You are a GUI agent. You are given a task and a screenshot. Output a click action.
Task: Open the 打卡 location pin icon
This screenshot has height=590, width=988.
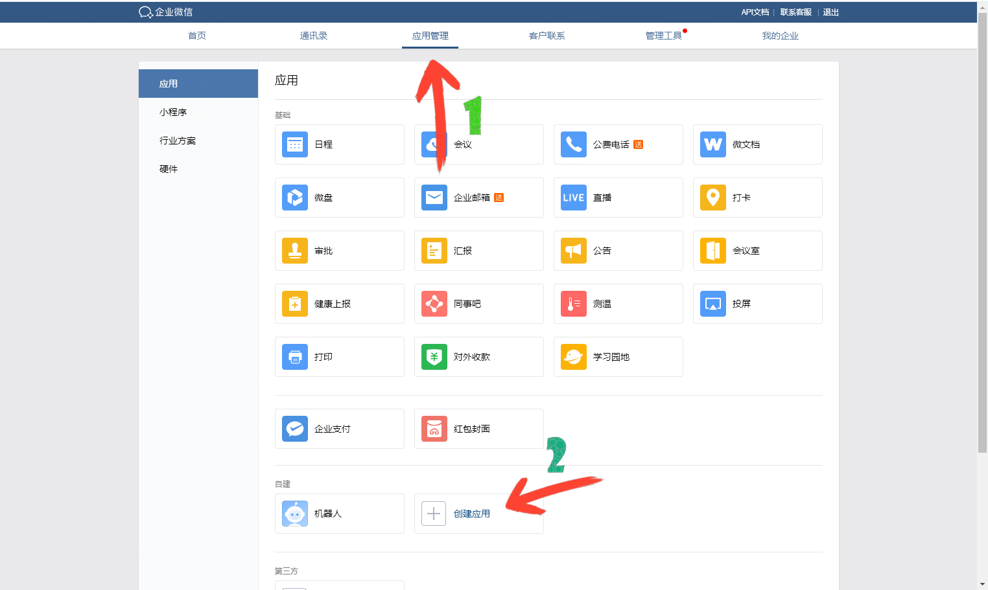click(x=713, y=198)
